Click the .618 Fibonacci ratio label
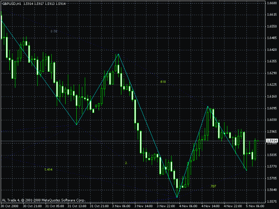 tap(163, 82)
